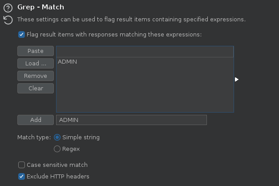Click the Match type label
This screenshot has height=186, width=279.
(x=34, y=137)
